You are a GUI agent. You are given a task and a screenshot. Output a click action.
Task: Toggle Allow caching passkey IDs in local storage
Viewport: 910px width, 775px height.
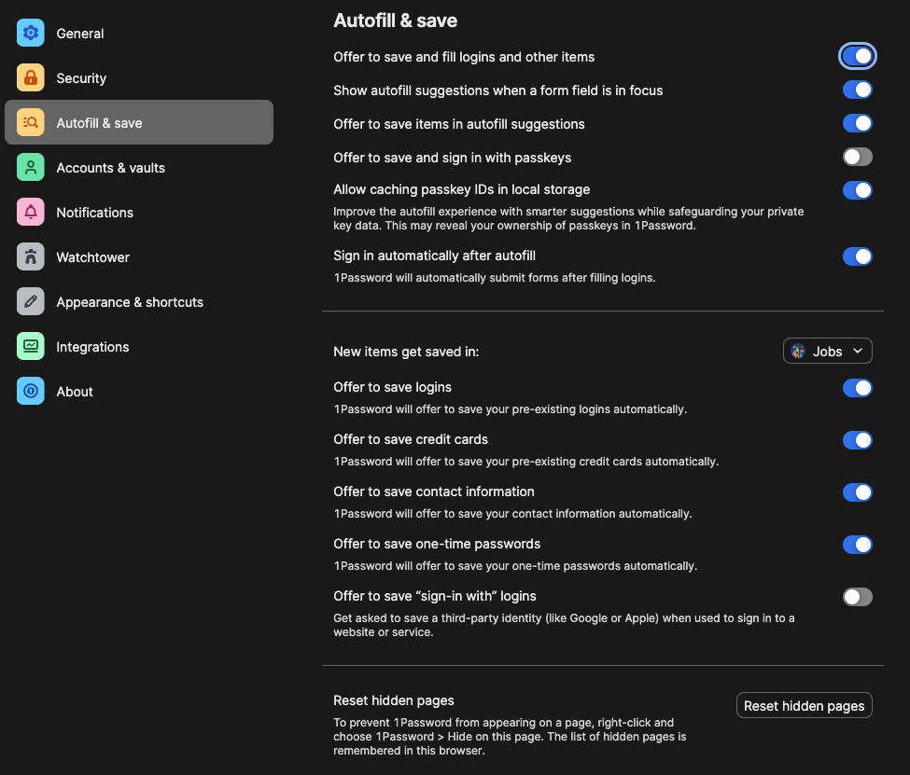[857, 190]
